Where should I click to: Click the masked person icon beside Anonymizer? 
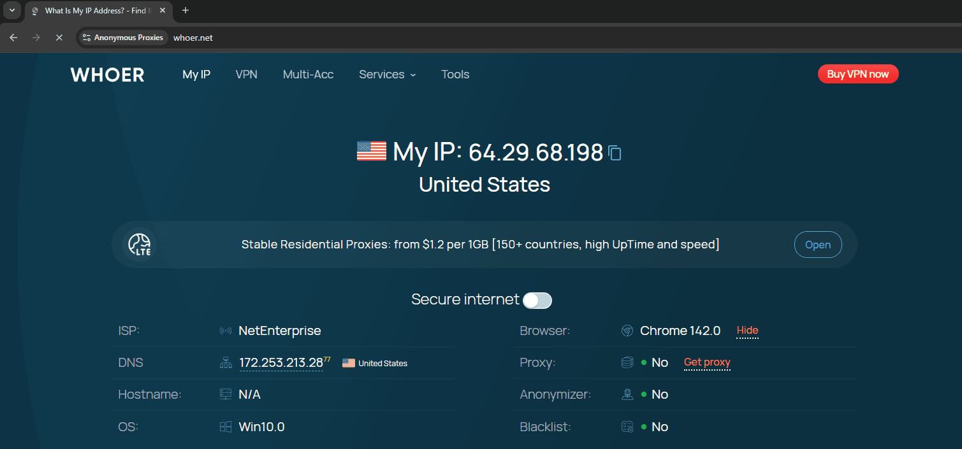[627, 394]
